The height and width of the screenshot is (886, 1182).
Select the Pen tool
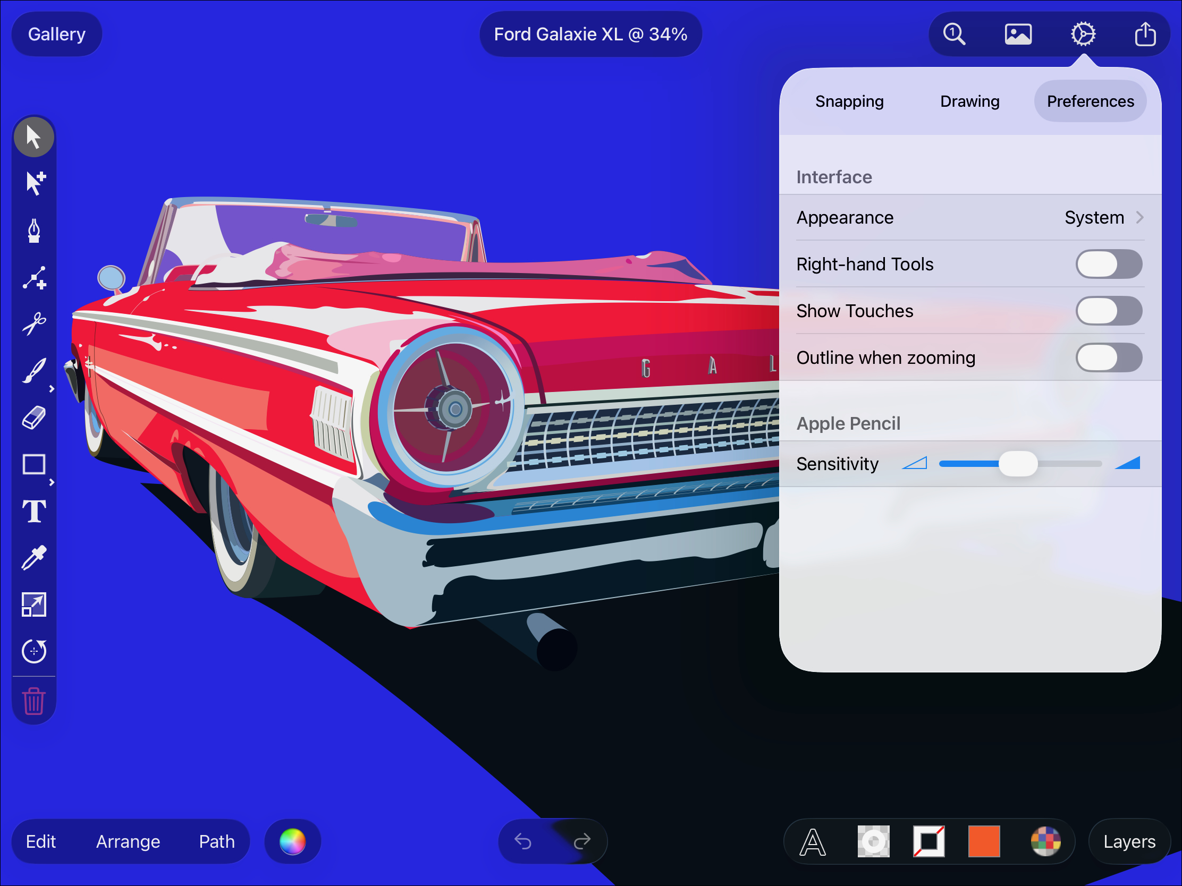33,231
